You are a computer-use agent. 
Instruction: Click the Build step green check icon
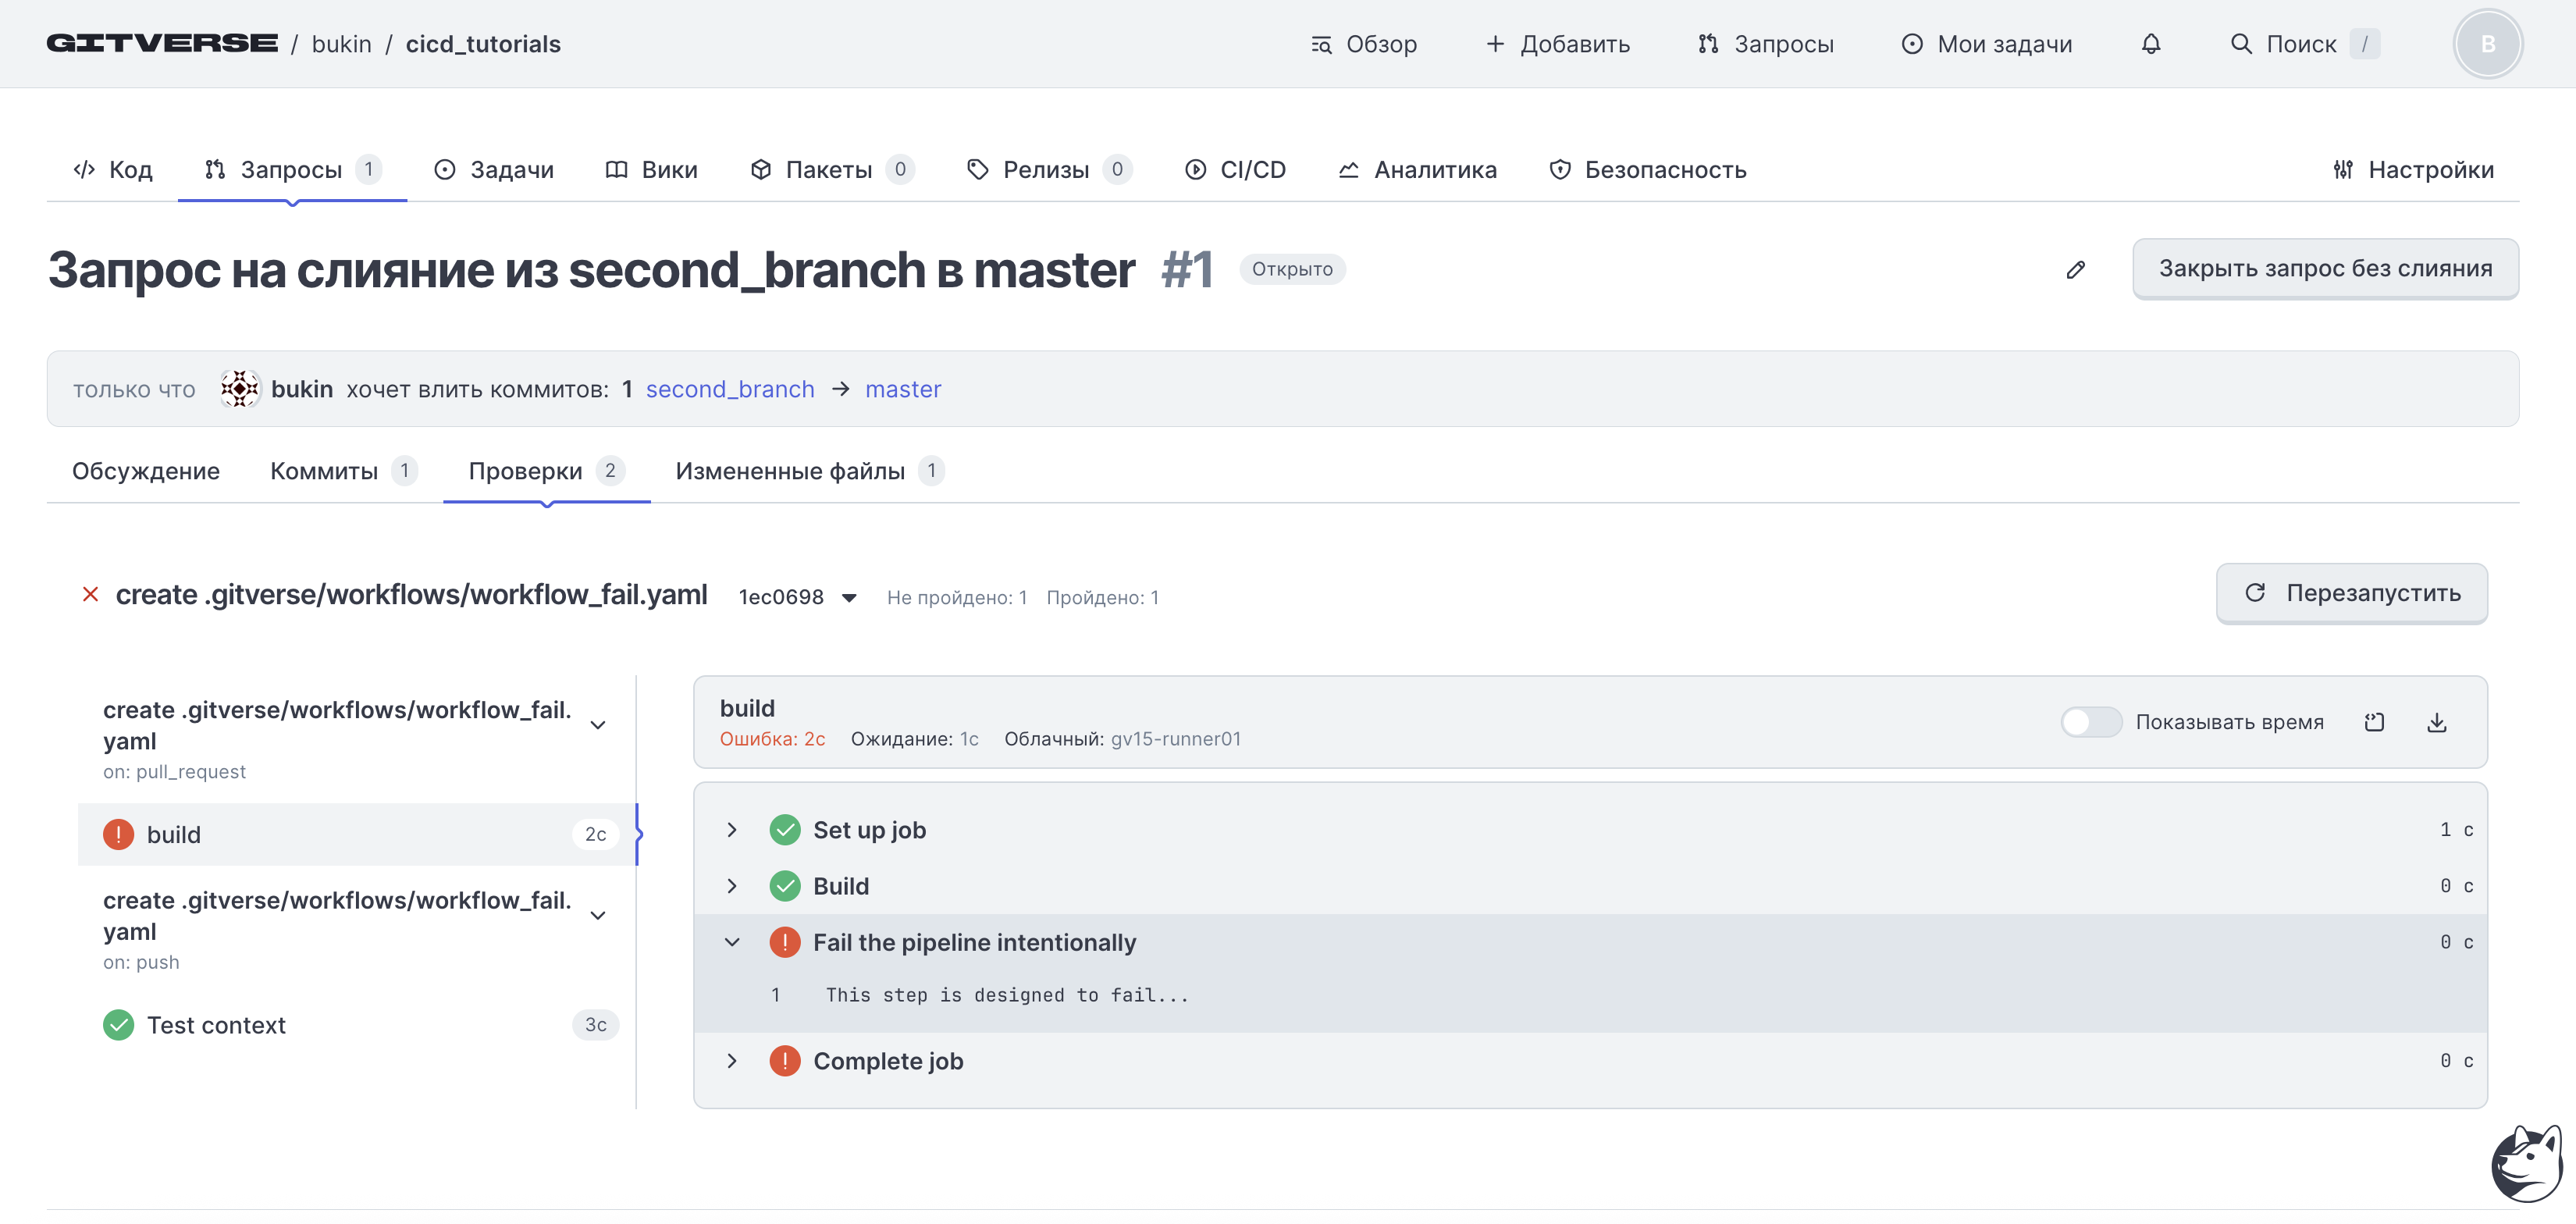click(785, 886)
